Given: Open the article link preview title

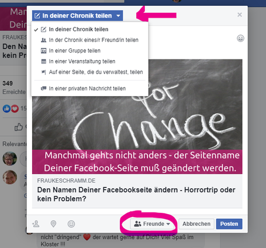Looking at the screenshot, I should tap(136, 194).
